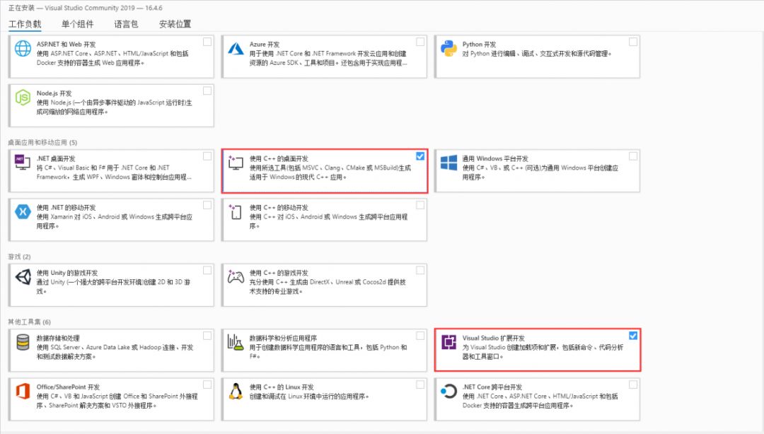This screenshot has width=764, height=434.
Task: Check the data science applications checkbox
Action: click(420, 336)
